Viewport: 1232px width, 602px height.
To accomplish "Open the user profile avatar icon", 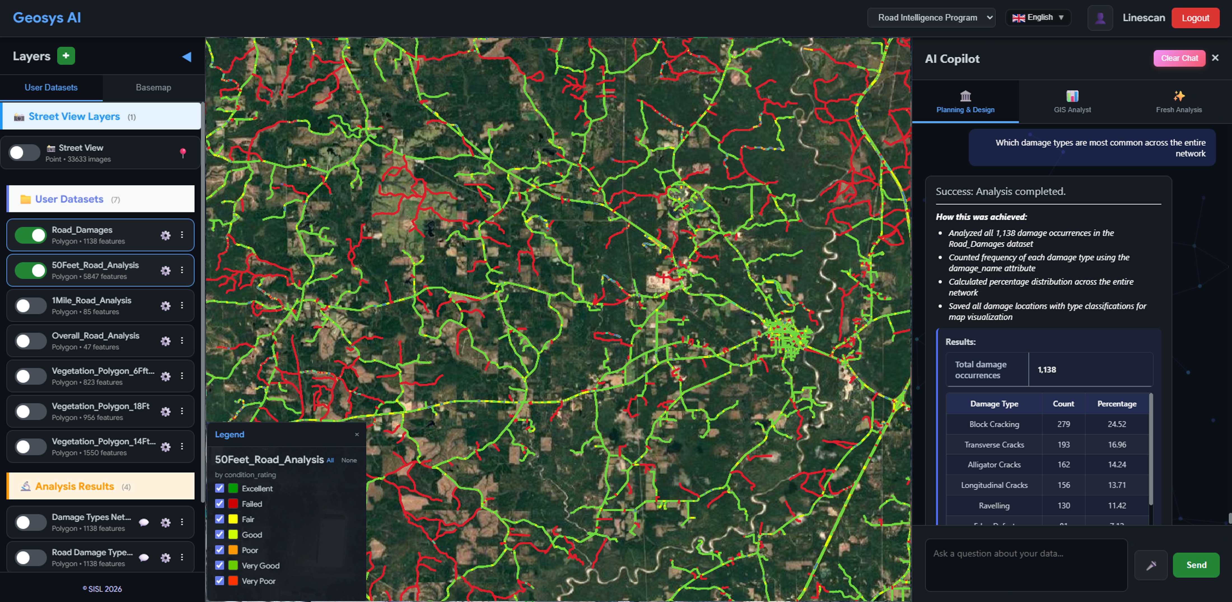I will pos(1100,18).
